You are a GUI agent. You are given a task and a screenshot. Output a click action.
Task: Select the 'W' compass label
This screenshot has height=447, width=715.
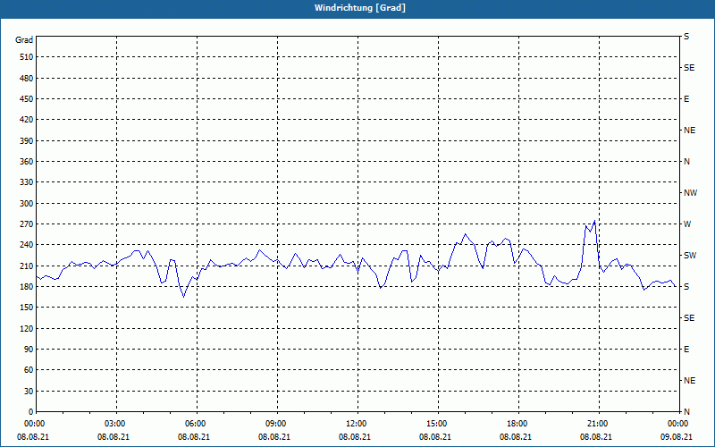(687, 224)
